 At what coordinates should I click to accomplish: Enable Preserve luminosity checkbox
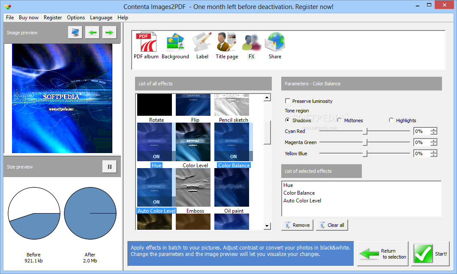288,101
